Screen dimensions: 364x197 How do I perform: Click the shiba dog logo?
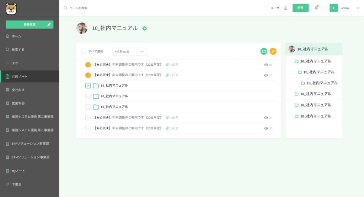pos(11,9)
